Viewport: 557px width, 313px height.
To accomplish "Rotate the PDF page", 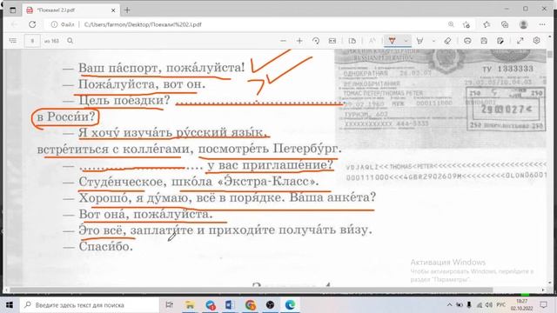I will click(316, 41).
